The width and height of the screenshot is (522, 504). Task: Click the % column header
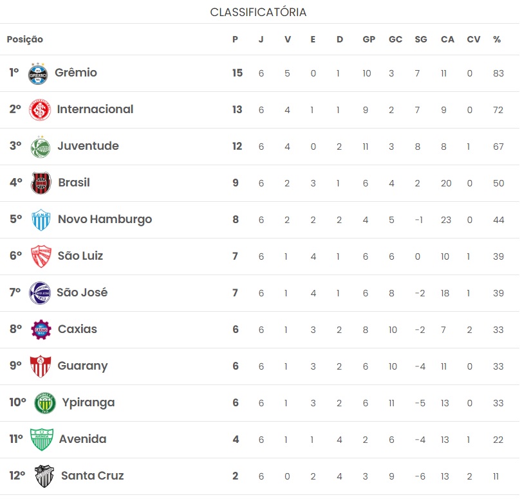click(497, 39)
